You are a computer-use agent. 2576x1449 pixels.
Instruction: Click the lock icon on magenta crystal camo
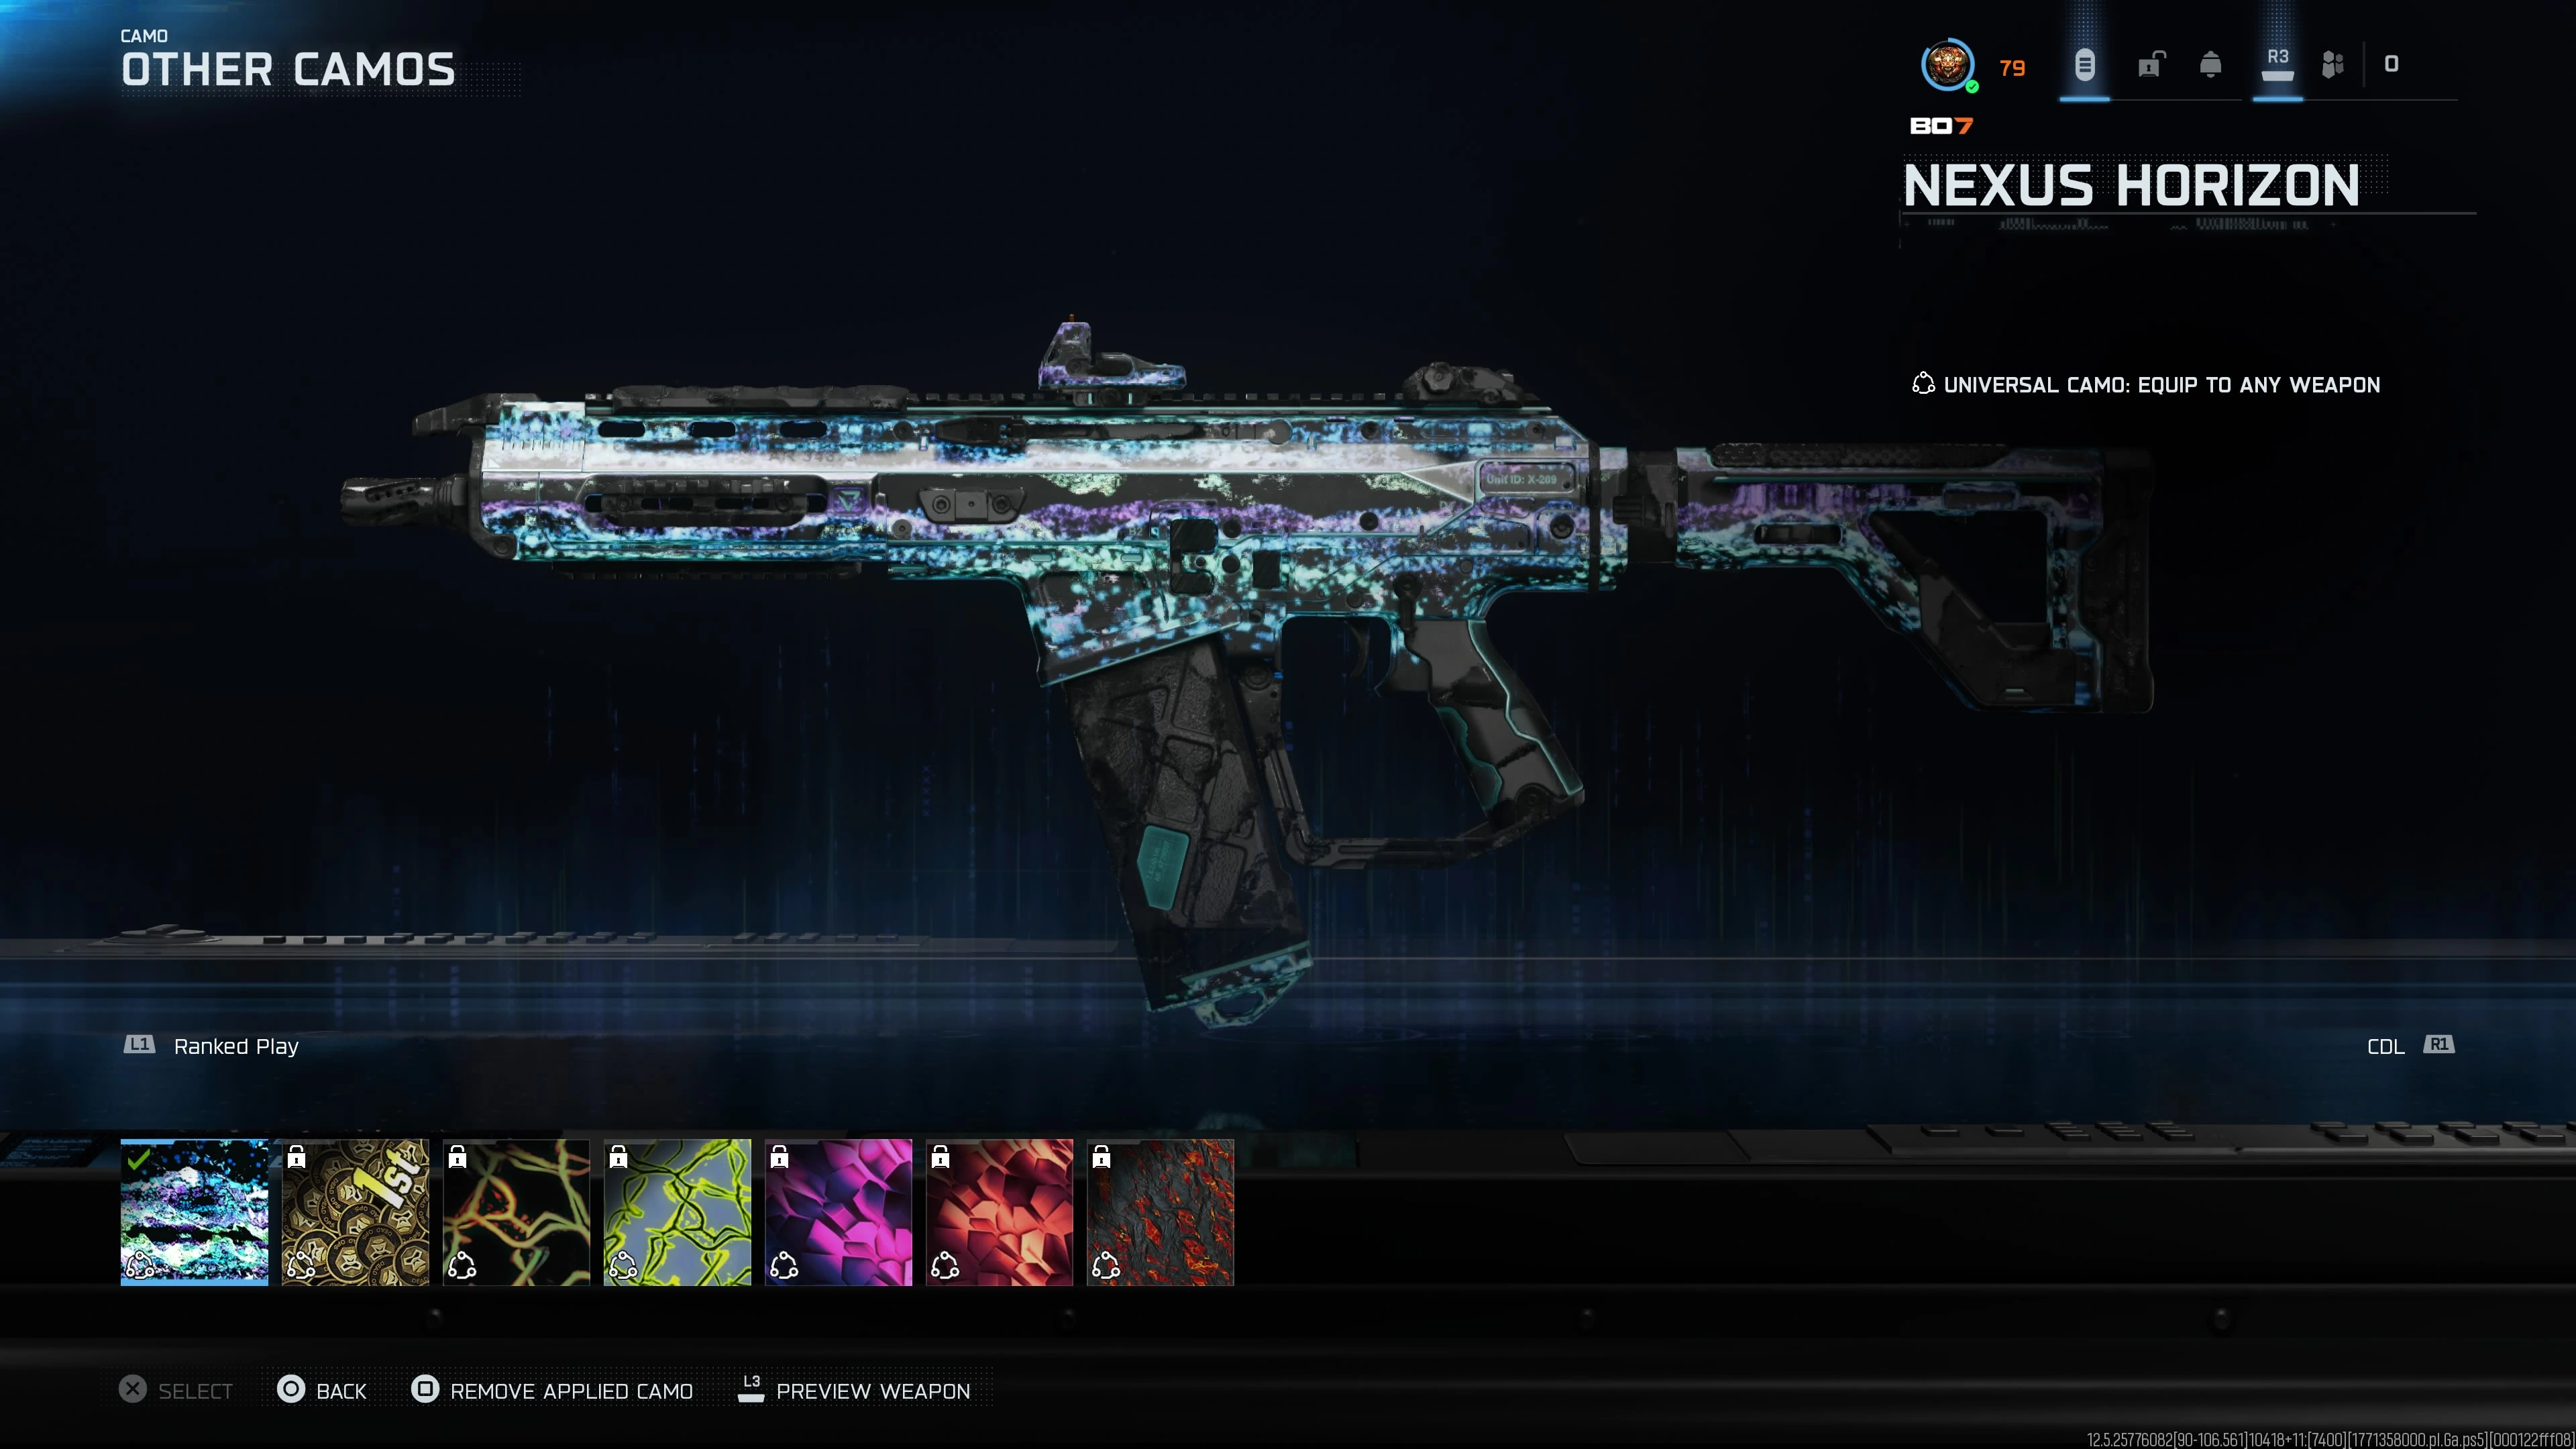point(780,1157)
